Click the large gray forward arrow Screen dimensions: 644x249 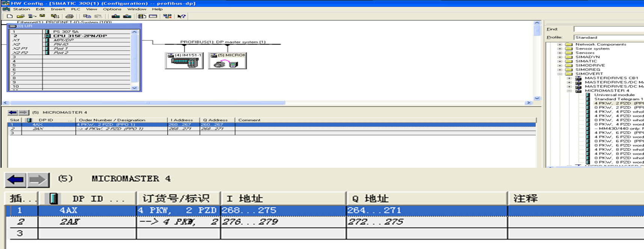[x=38, y=180]
